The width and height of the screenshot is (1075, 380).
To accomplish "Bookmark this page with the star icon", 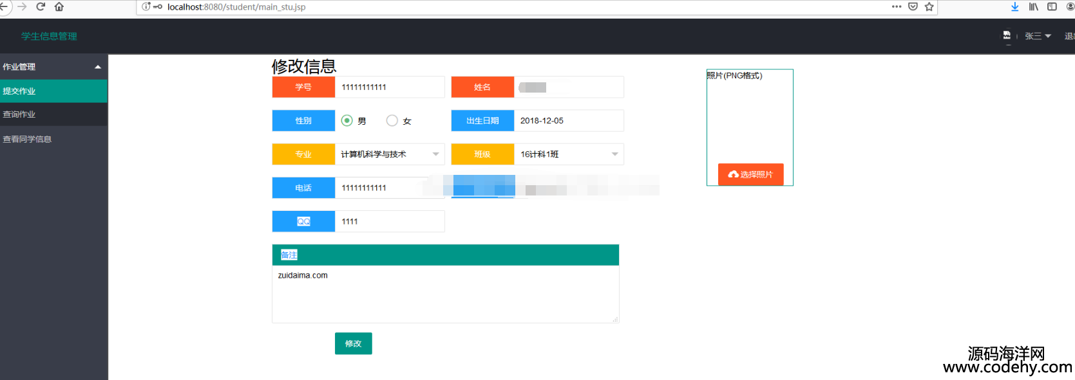I will tap(929, 6).
